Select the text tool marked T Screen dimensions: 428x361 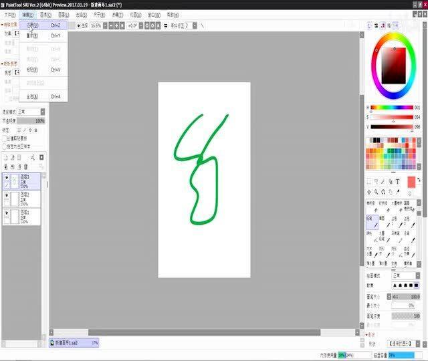point(399,181)
